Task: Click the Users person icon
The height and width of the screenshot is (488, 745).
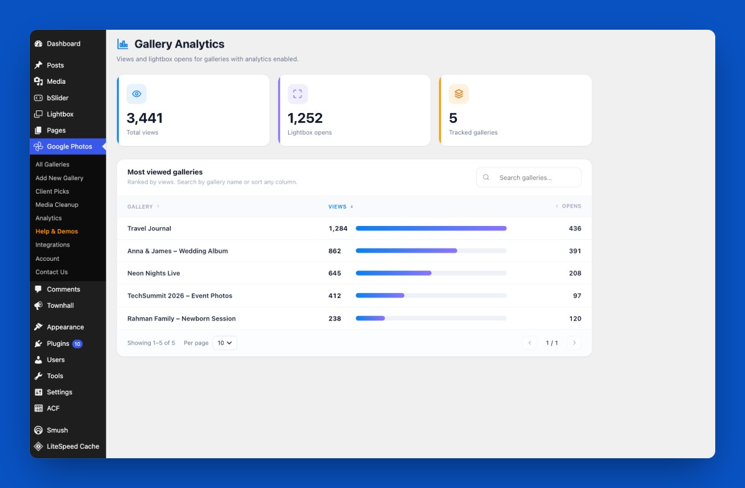Action: pyautogui.click(x=38, y=359)
